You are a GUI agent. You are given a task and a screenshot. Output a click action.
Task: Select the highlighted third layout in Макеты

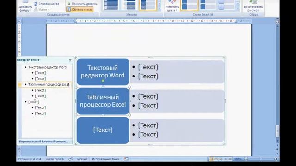[148, 5]
